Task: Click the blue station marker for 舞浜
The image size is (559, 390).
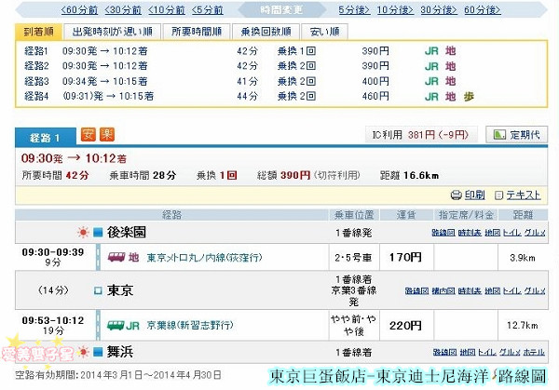Action: click(98, 352)
